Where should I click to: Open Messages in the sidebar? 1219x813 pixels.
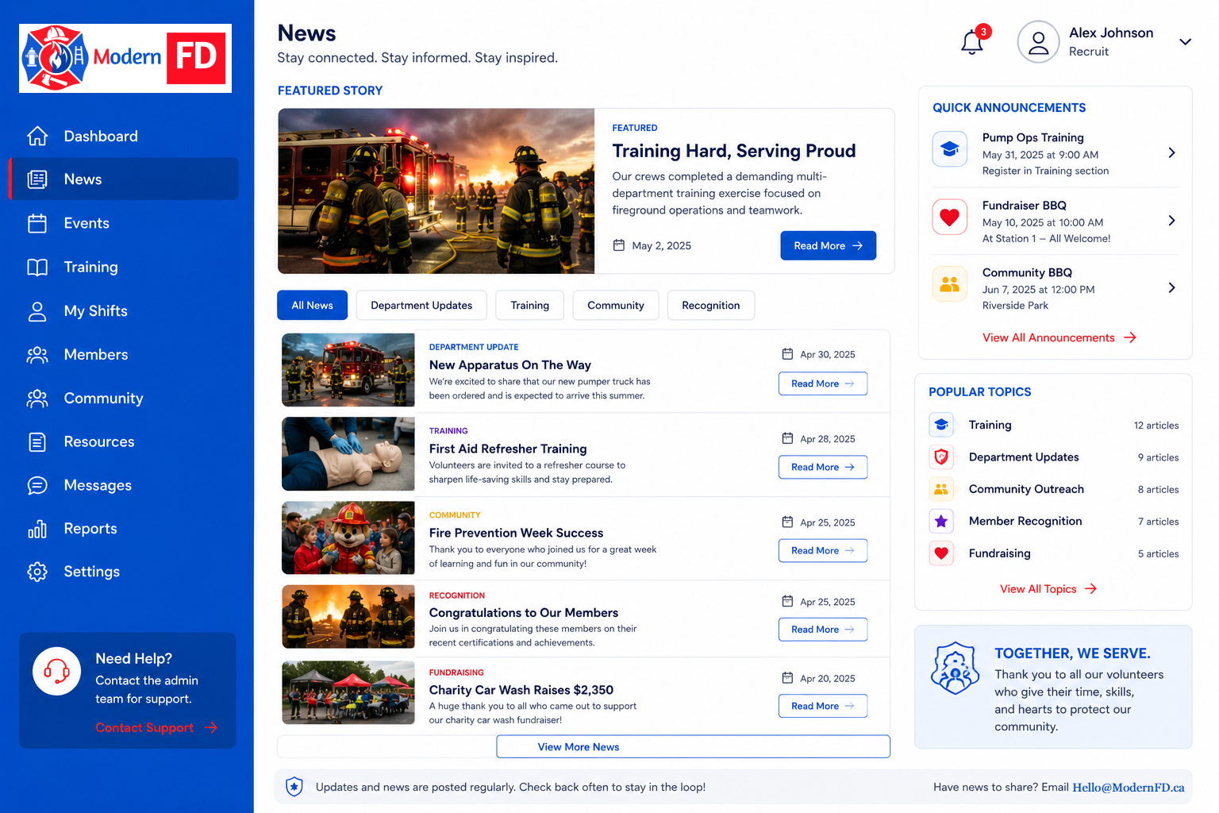click(124, 485)
